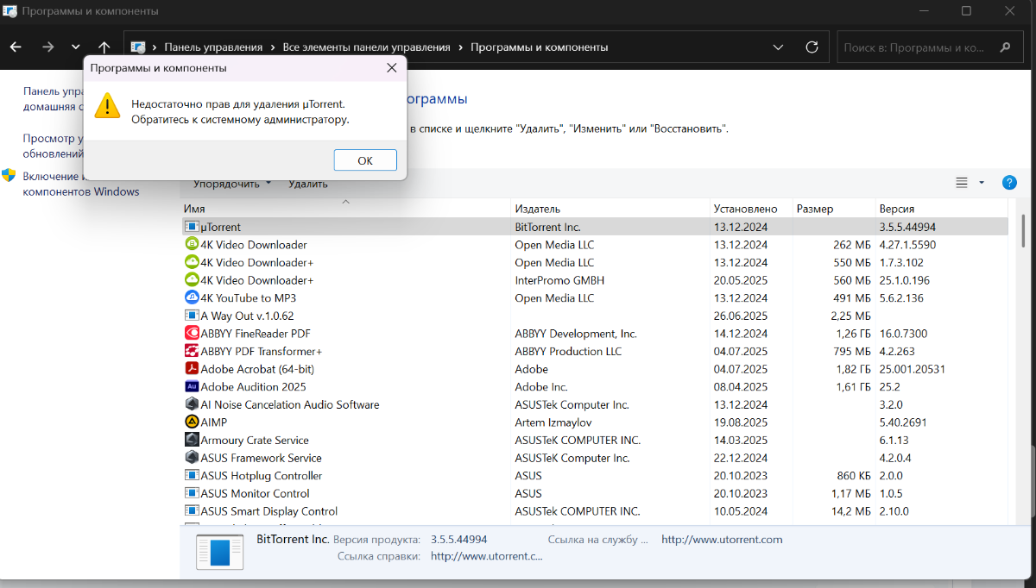Maximize the 'Программы и компоненты' window
This screenshot has height=588, width=1036.
coord(966,11)
